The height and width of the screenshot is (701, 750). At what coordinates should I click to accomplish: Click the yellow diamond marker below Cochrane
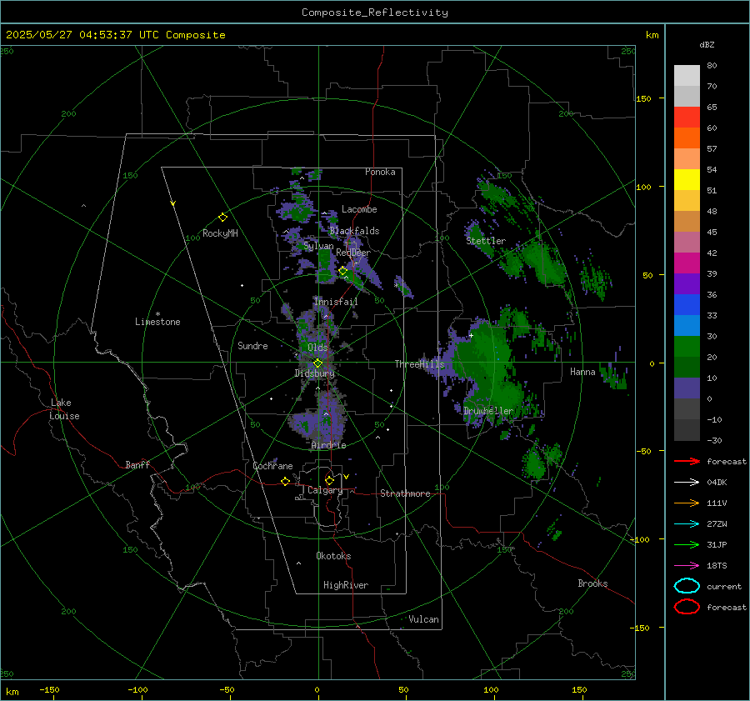click(x=285, y=481)
